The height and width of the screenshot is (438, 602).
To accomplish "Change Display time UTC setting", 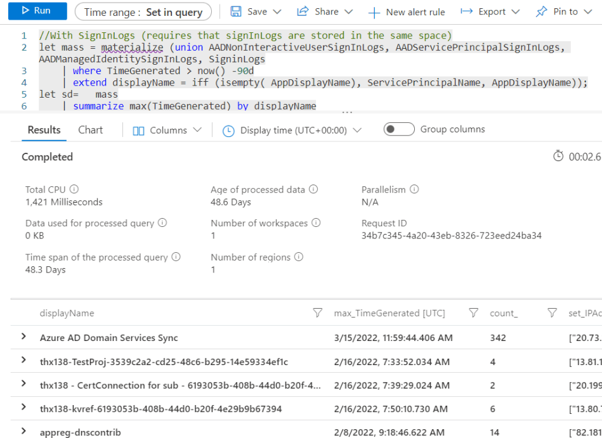I will [292, 130].
